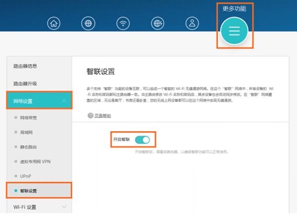
Task: Select 智联设置 in the sidebar
Action: click(29, 190)
